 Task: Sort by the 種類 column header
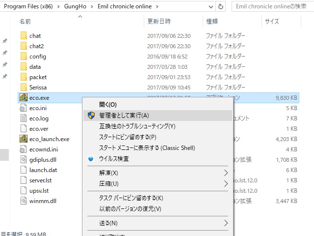(x=212, y=21)
